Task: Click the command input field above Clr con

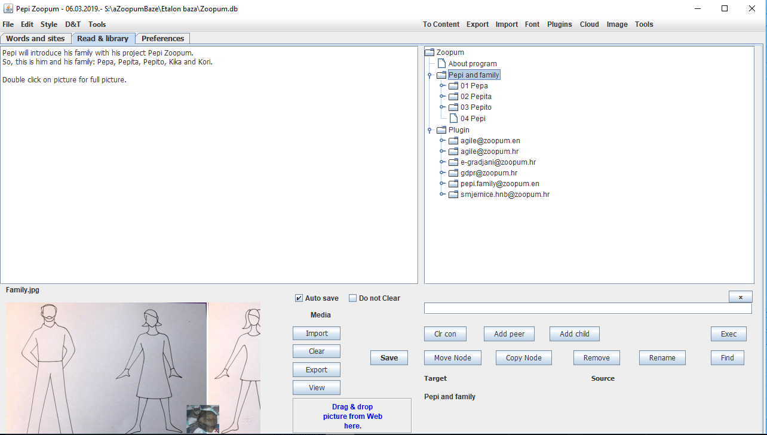Action: pos(587,308)
